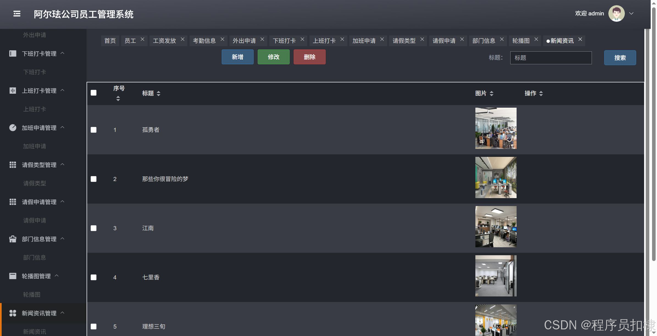Open the admin account dropdown arrow
Screen dimensions: 657x336
[631, 13]
